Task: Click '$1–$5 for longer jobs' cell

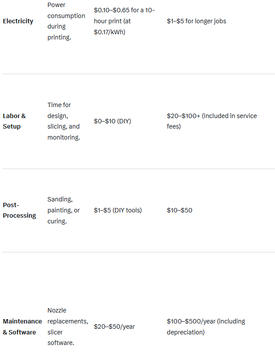Action: (x=196, y=21)
